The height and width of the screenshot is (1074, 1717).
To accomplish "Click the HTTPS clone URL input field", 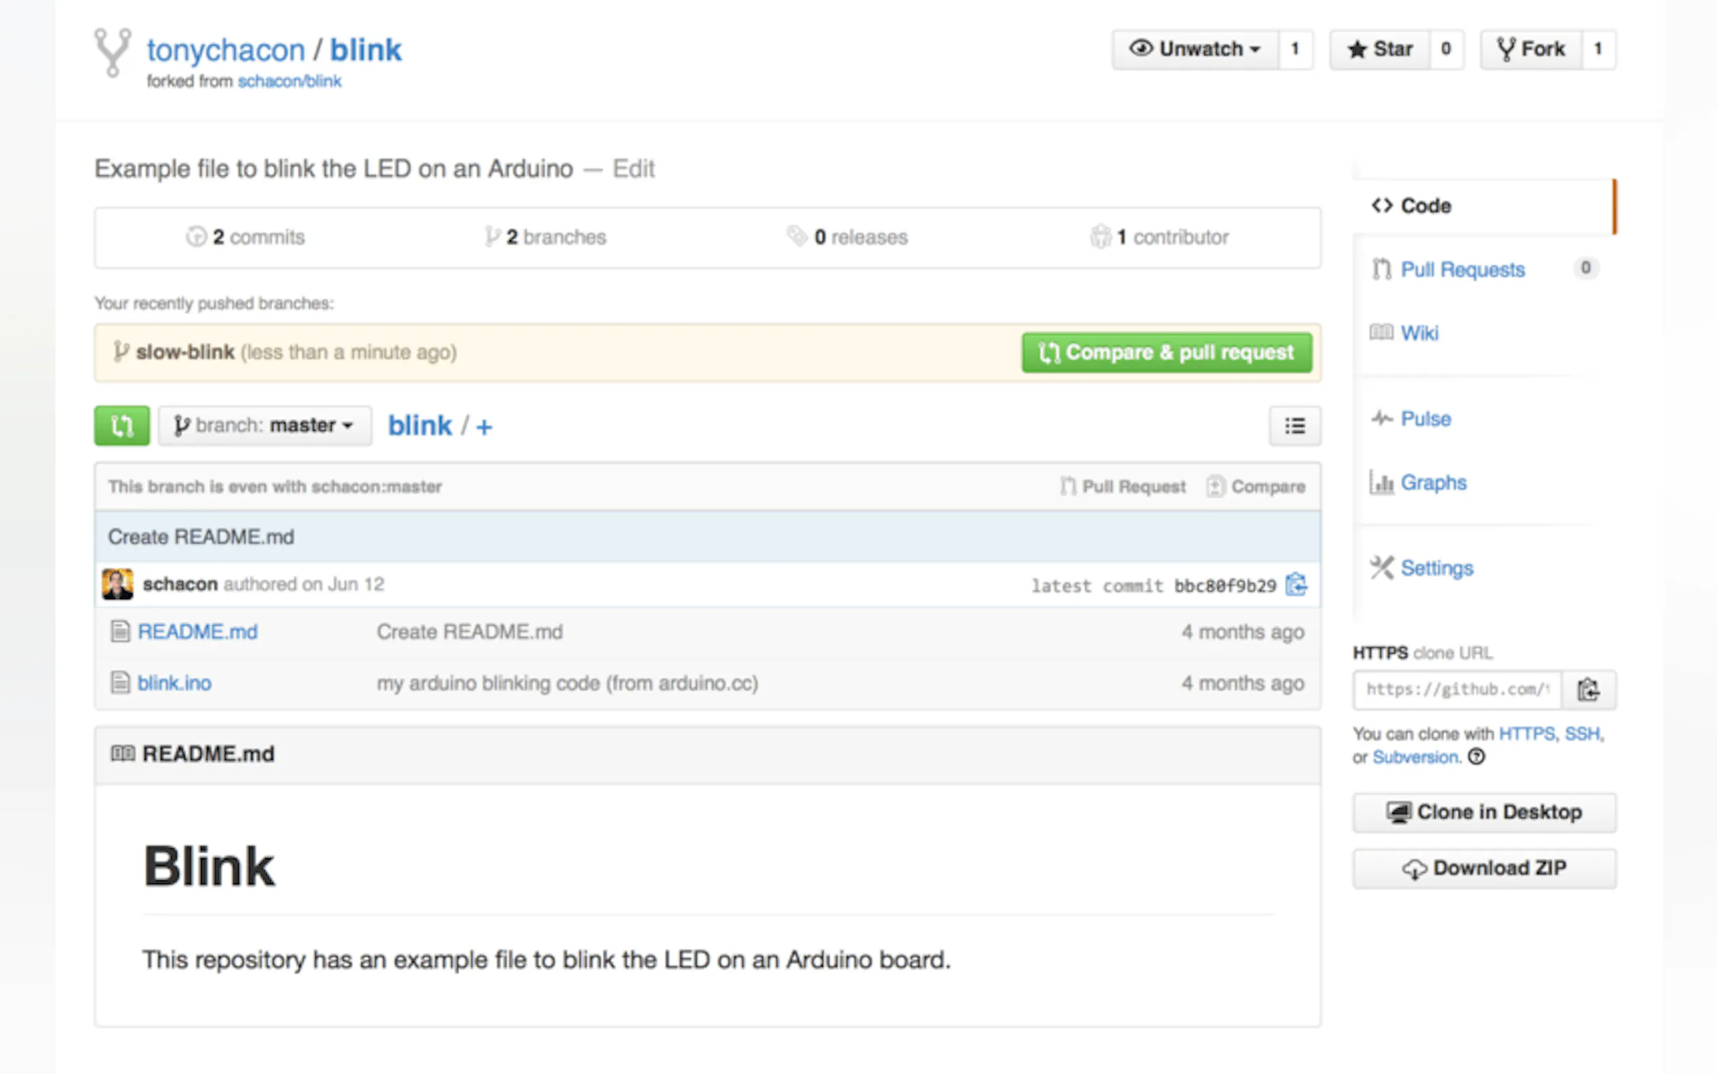I will [x=1457, y=689].
